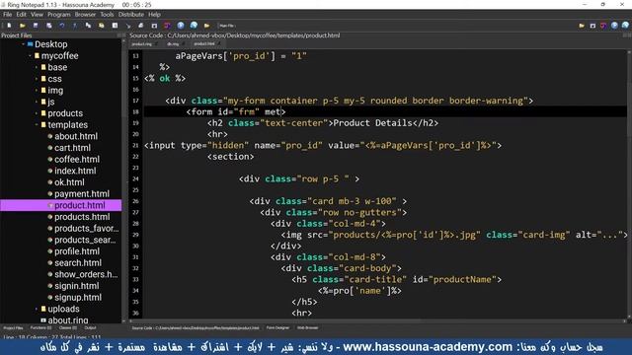Select the Output bottom tab

[90, 328]
